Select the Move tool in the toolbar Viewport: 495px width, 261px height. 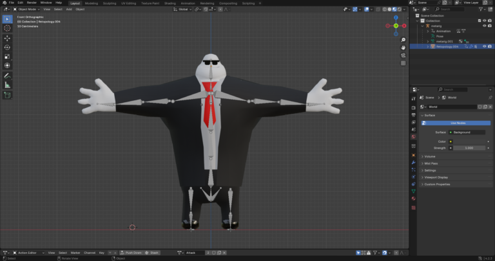click(7, 38)
